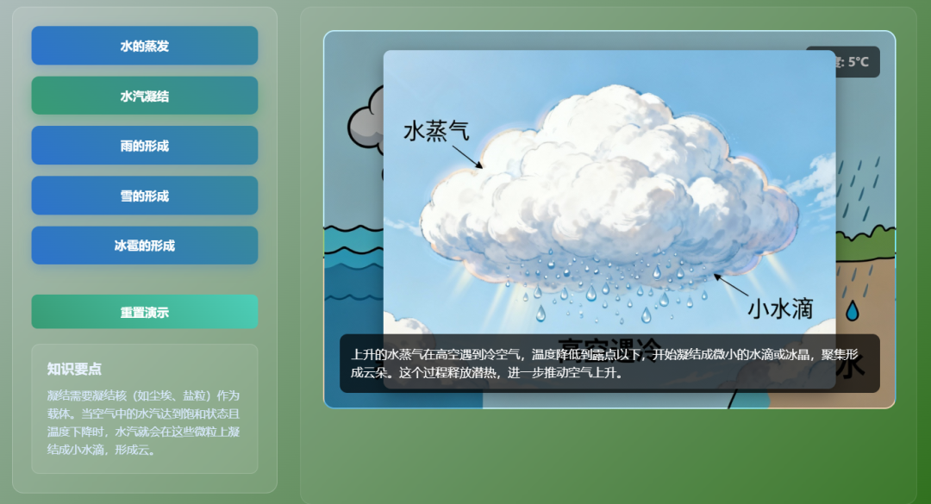
Task: Click the droplets falling beneath the white cloud
Action: point(603,284)
